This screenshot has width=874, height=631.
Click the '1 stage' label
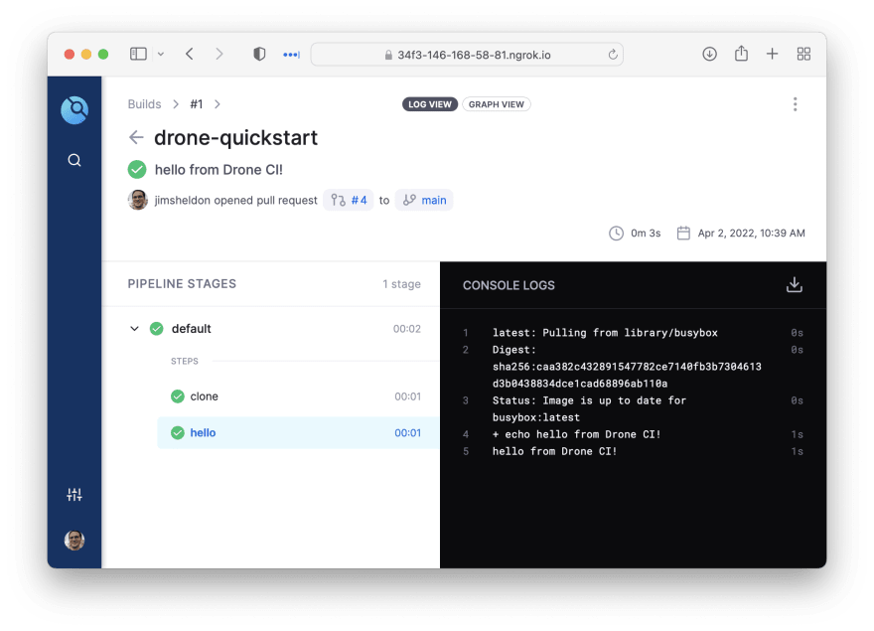401,284
